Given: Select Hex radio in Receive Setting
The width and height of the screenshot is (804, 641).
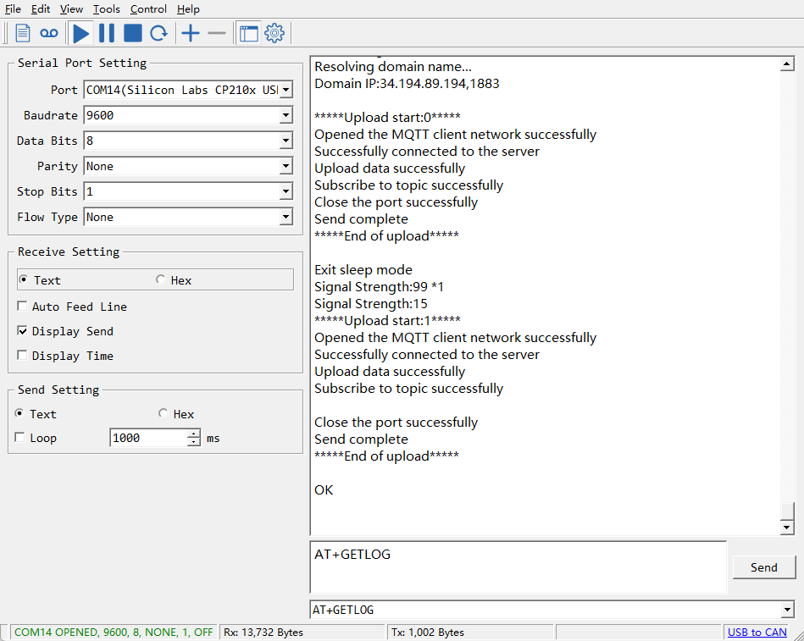Looking at the screenshot, I should coord(160,279).
